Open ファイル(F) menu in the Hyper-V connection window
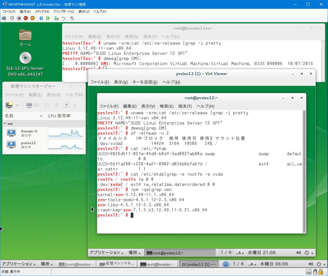The height and width of the screenshot is (276, 328). click(x=9, y=11)
